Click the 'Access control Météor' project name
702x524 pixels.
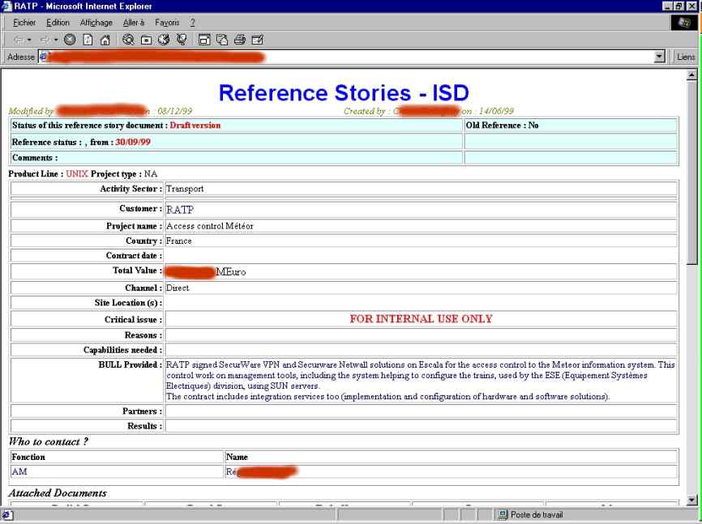[x=209, y=226]
